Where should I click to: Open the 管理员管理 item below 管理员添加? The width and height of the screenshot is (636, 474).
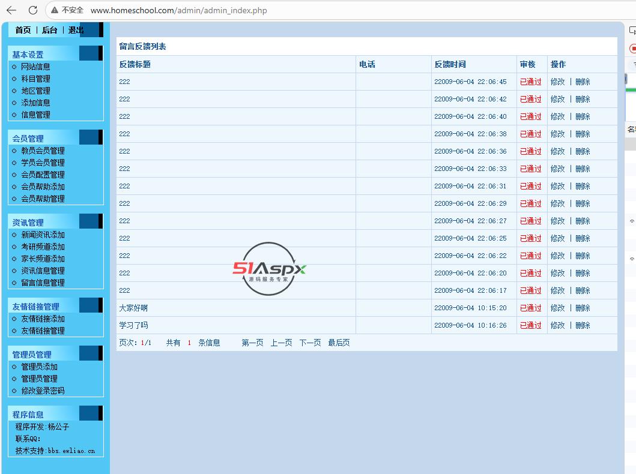40,379
